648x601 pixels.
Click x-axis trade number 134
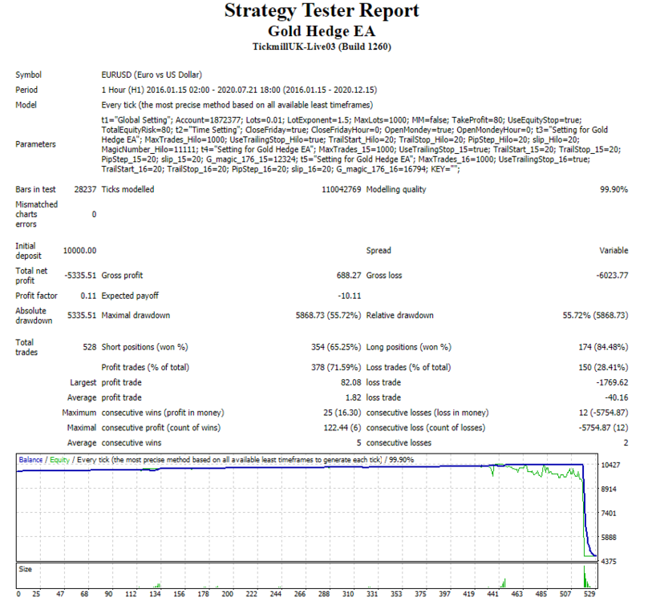(x=155, y=594)
